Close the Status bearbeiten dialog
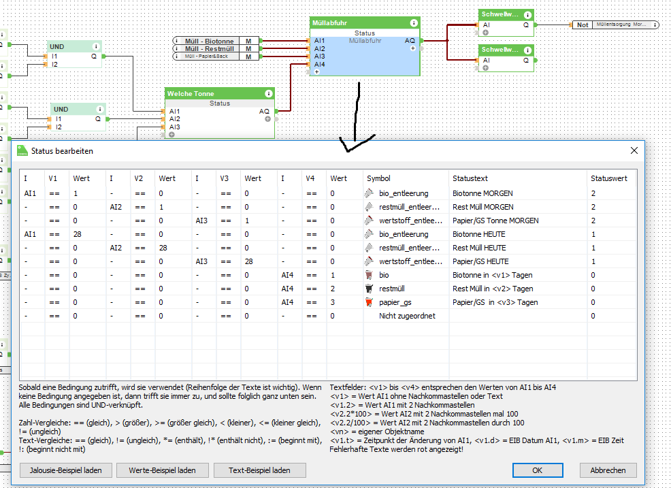This screenshot has width=671, height=488. 634,150
